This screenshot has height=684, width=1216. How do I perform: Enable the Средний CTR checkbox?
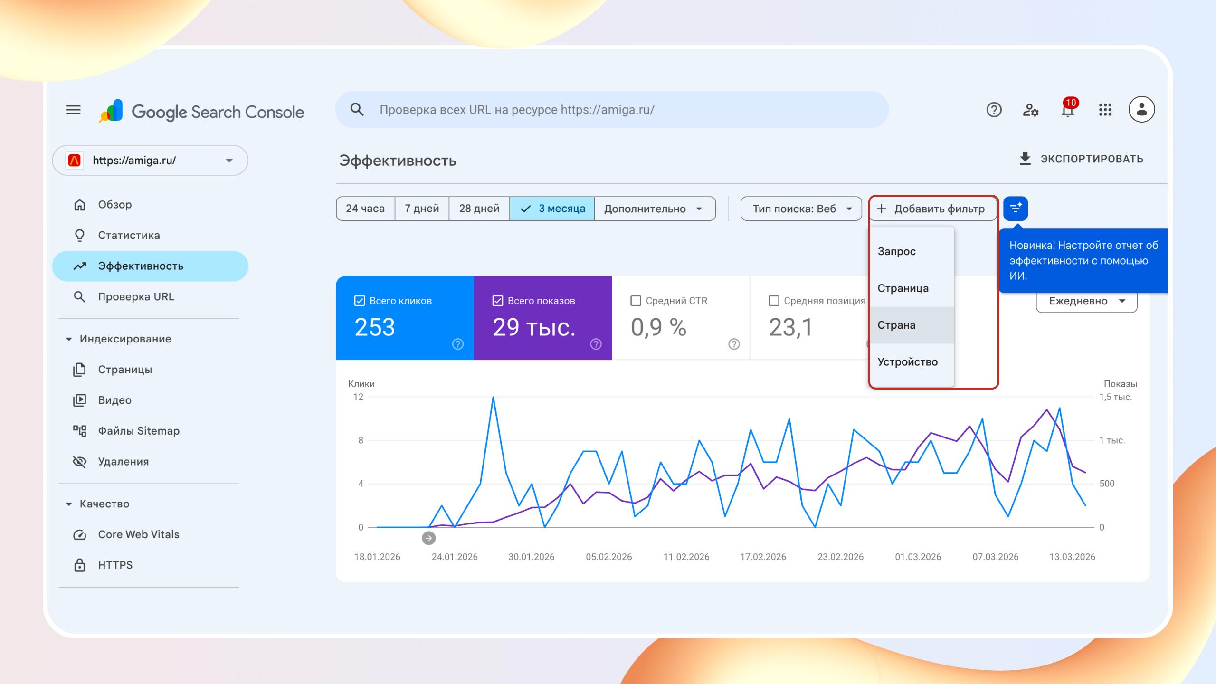point(636,301)
